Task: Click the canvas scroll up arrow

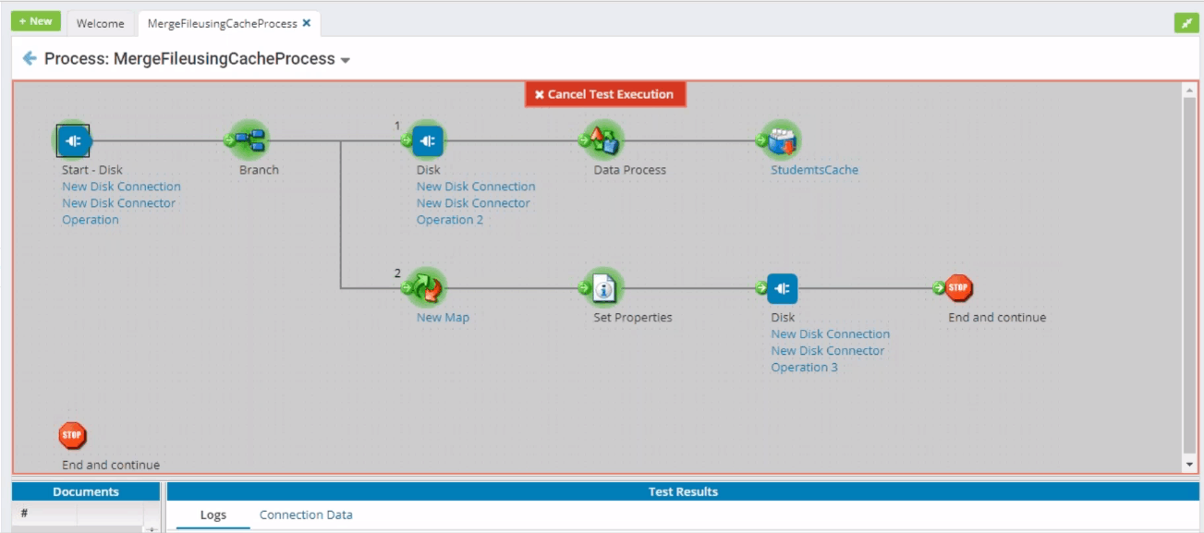Action: pyautogui.click(x=1189, y=89)
